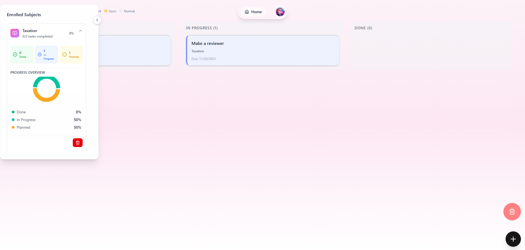
Task: Click the green Done checkmark stat tile
Action: 22,55
